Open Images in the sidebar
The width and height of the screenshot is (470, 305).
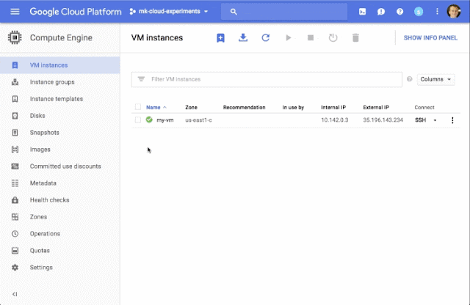pyautogui.click(x=60, y=150)
